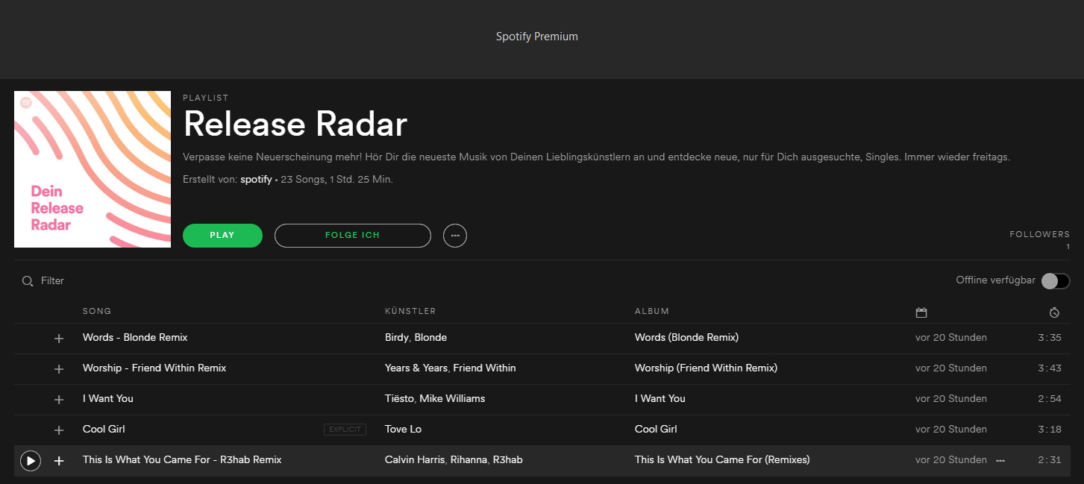Sort by the SONG column header

point(97,311)
